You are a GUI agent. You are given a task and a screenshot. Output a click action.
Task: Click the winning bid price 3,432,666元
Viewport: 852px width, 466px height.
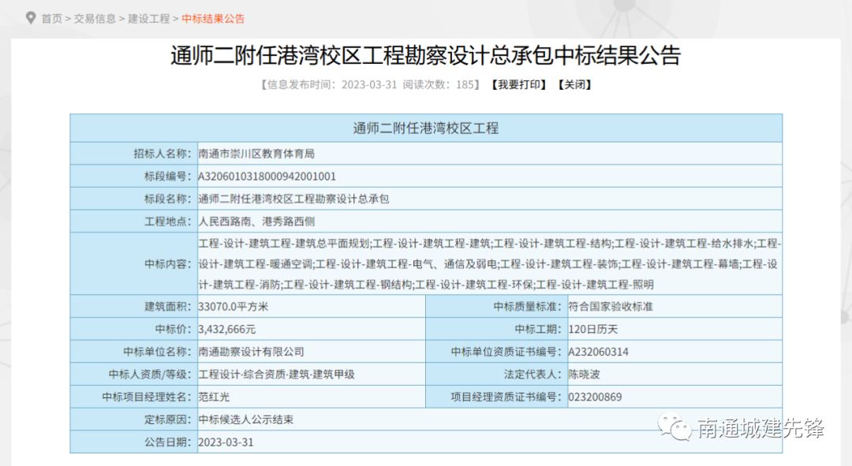click(x=227, y=329)
